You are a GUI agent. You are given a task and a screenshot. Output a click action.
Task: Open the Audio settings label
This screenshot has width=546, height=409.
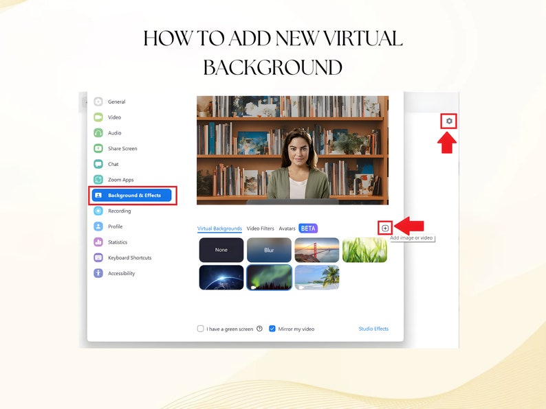coord(115,133)
